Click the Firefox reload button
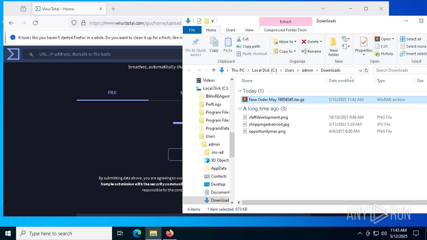The height and width of the screenshot is (240, 427). (x=35, y=23)
